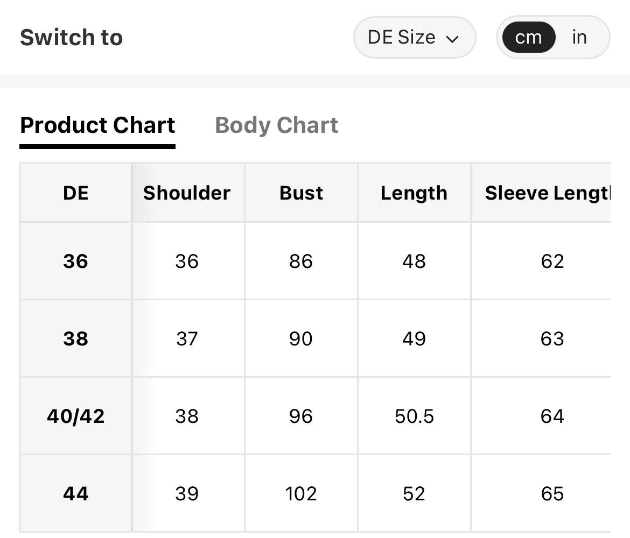Screen dimensions: 630x538
Task: Select the size 38 row label
Action: click(76, 338)
